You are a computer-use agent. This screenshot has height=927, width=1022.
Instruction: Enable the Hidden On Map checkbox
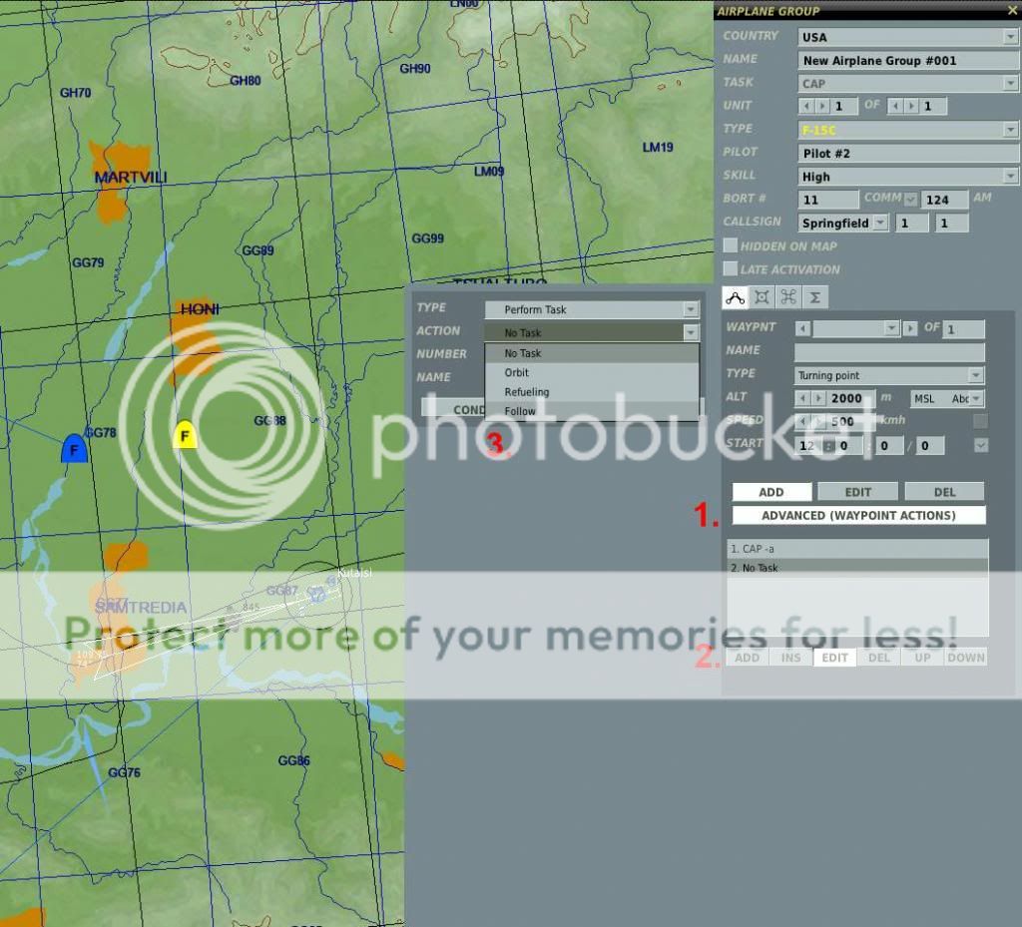(x=731, y=245)
